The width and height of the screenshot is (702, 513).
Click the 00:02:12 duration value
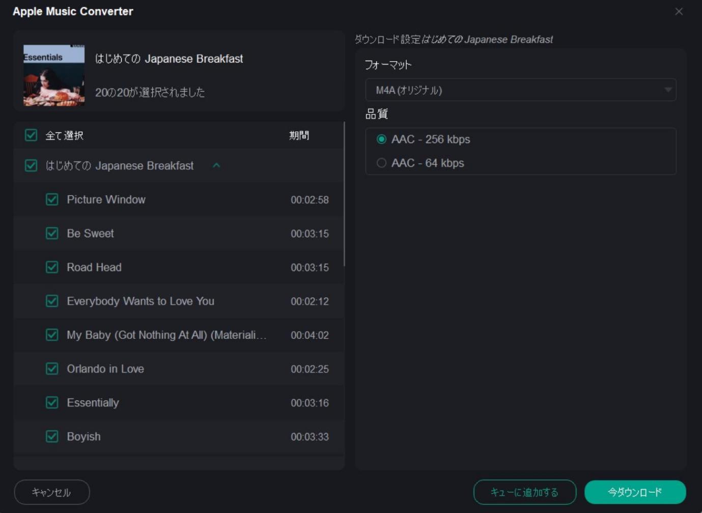pos(310,301)
